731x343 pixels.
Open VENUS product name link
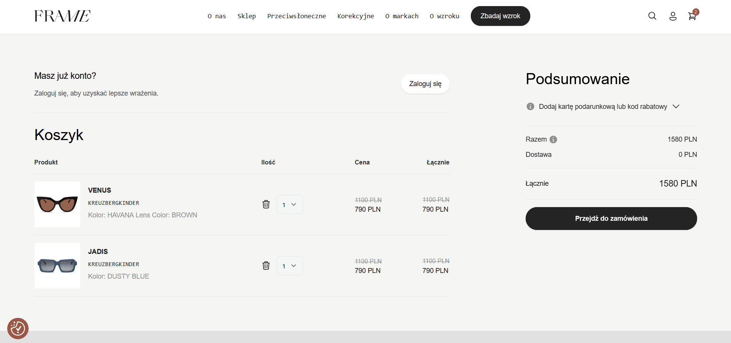[x=99, y=190]
